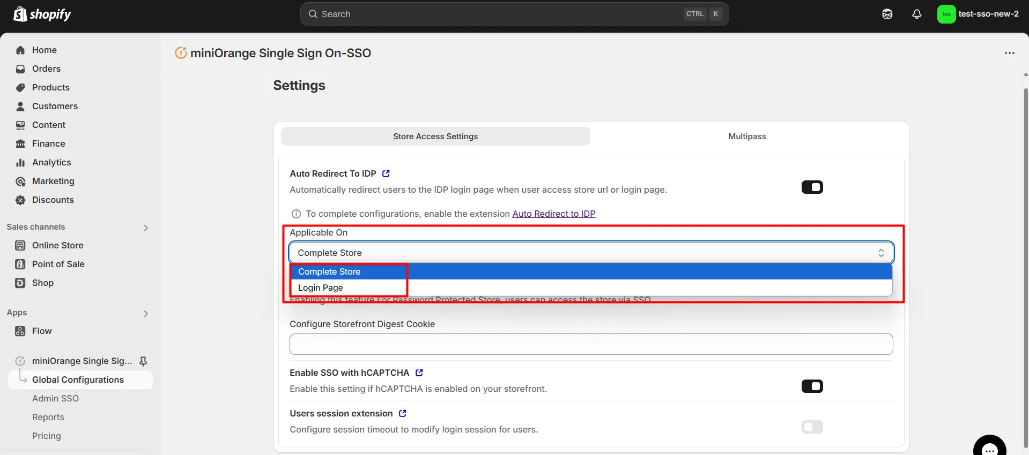The image size is (1029, 455).
Task: Click the page vertical scrollbar
Action: click(1025, 268)
